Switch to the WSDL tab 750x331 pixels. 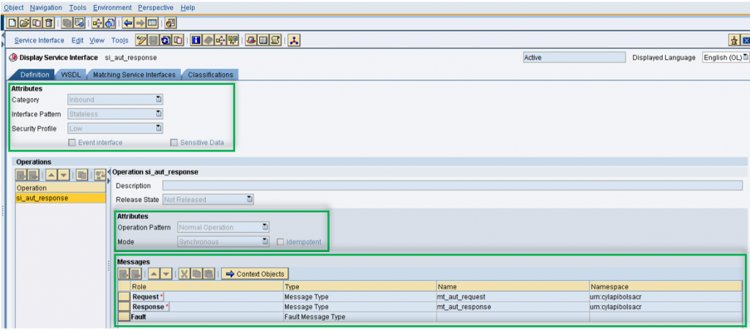[71, 75]
